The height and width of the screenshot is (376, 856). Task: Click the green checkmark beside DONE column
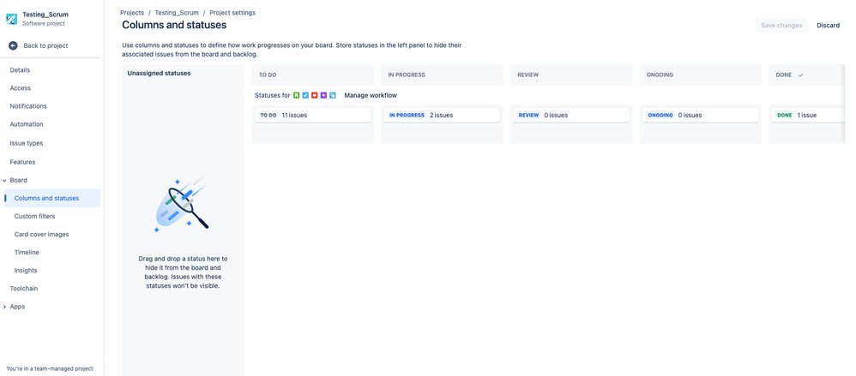[801, 75]
